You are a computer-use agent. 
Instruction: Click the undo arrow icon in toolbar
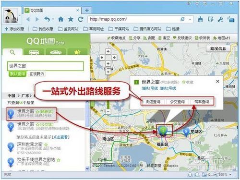click(47, 19)
